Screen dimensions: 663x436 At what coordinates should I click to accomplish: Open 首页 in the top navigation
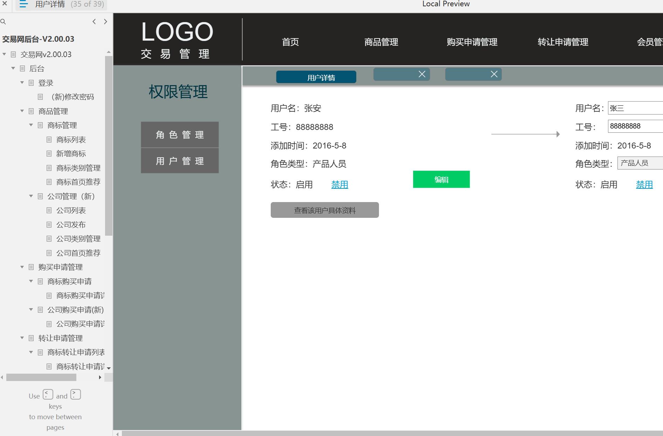tap(290, 42)
